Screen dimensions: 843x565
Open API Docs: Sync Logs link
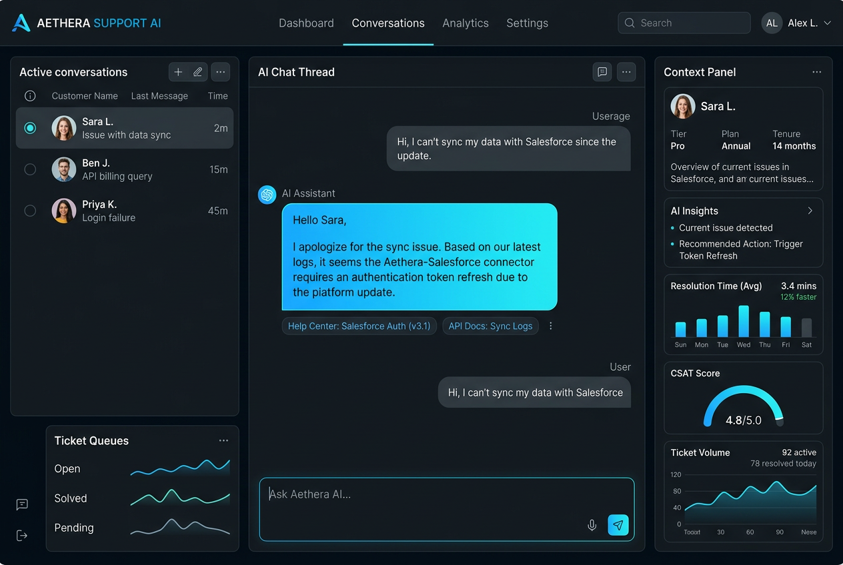click(x=490, y=326)
